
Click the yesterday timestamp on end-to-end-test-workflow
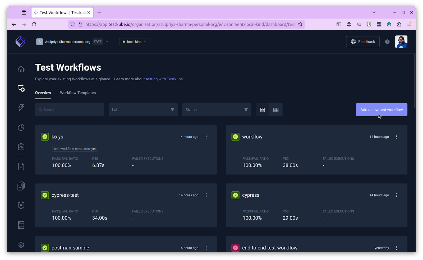click(x=382, y=248)
